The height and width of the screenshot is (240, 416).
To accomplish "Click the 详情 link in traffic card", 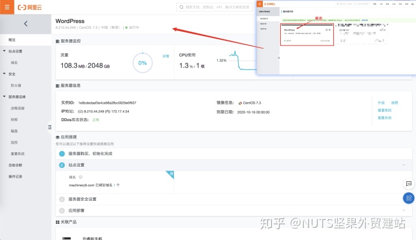I will 166,56.
